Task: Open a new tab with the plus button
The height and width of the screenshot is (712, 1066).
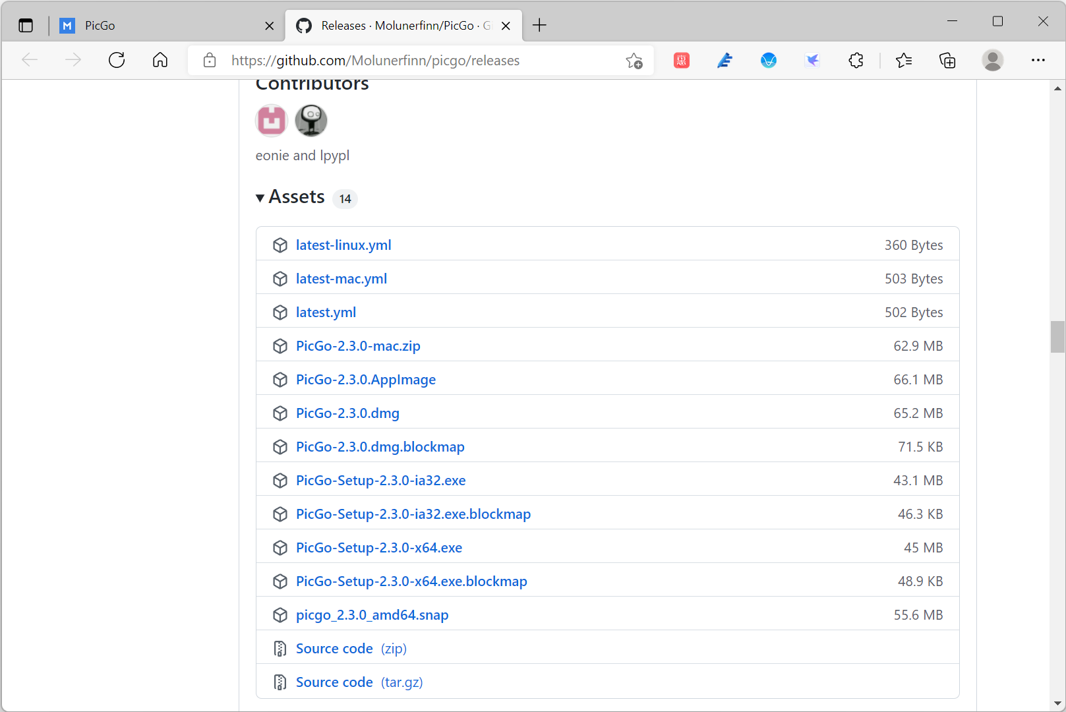Action: click(540, 25)
